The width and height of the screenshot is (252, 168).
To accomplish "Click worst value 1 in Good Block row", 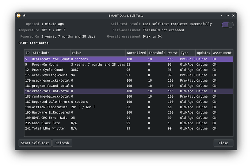I will pos(169,123).
